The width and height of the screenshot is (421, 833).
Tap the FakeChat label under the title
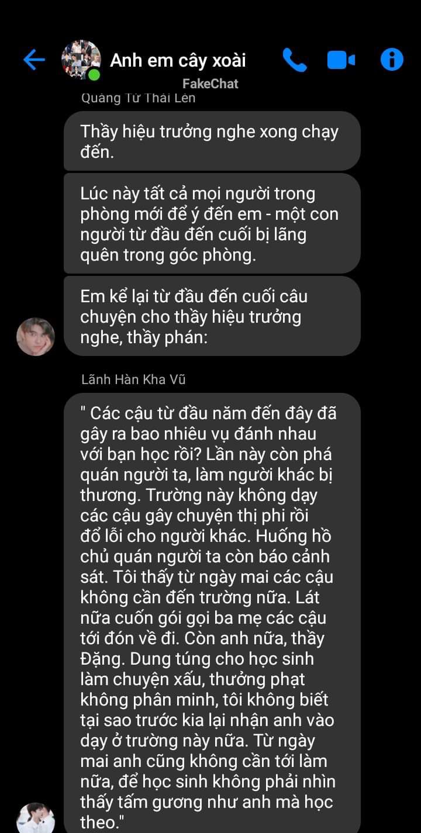point(210,84)
